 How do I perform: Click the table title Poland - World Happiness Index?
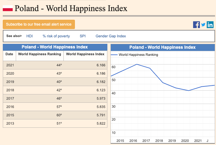pos(55,47)
